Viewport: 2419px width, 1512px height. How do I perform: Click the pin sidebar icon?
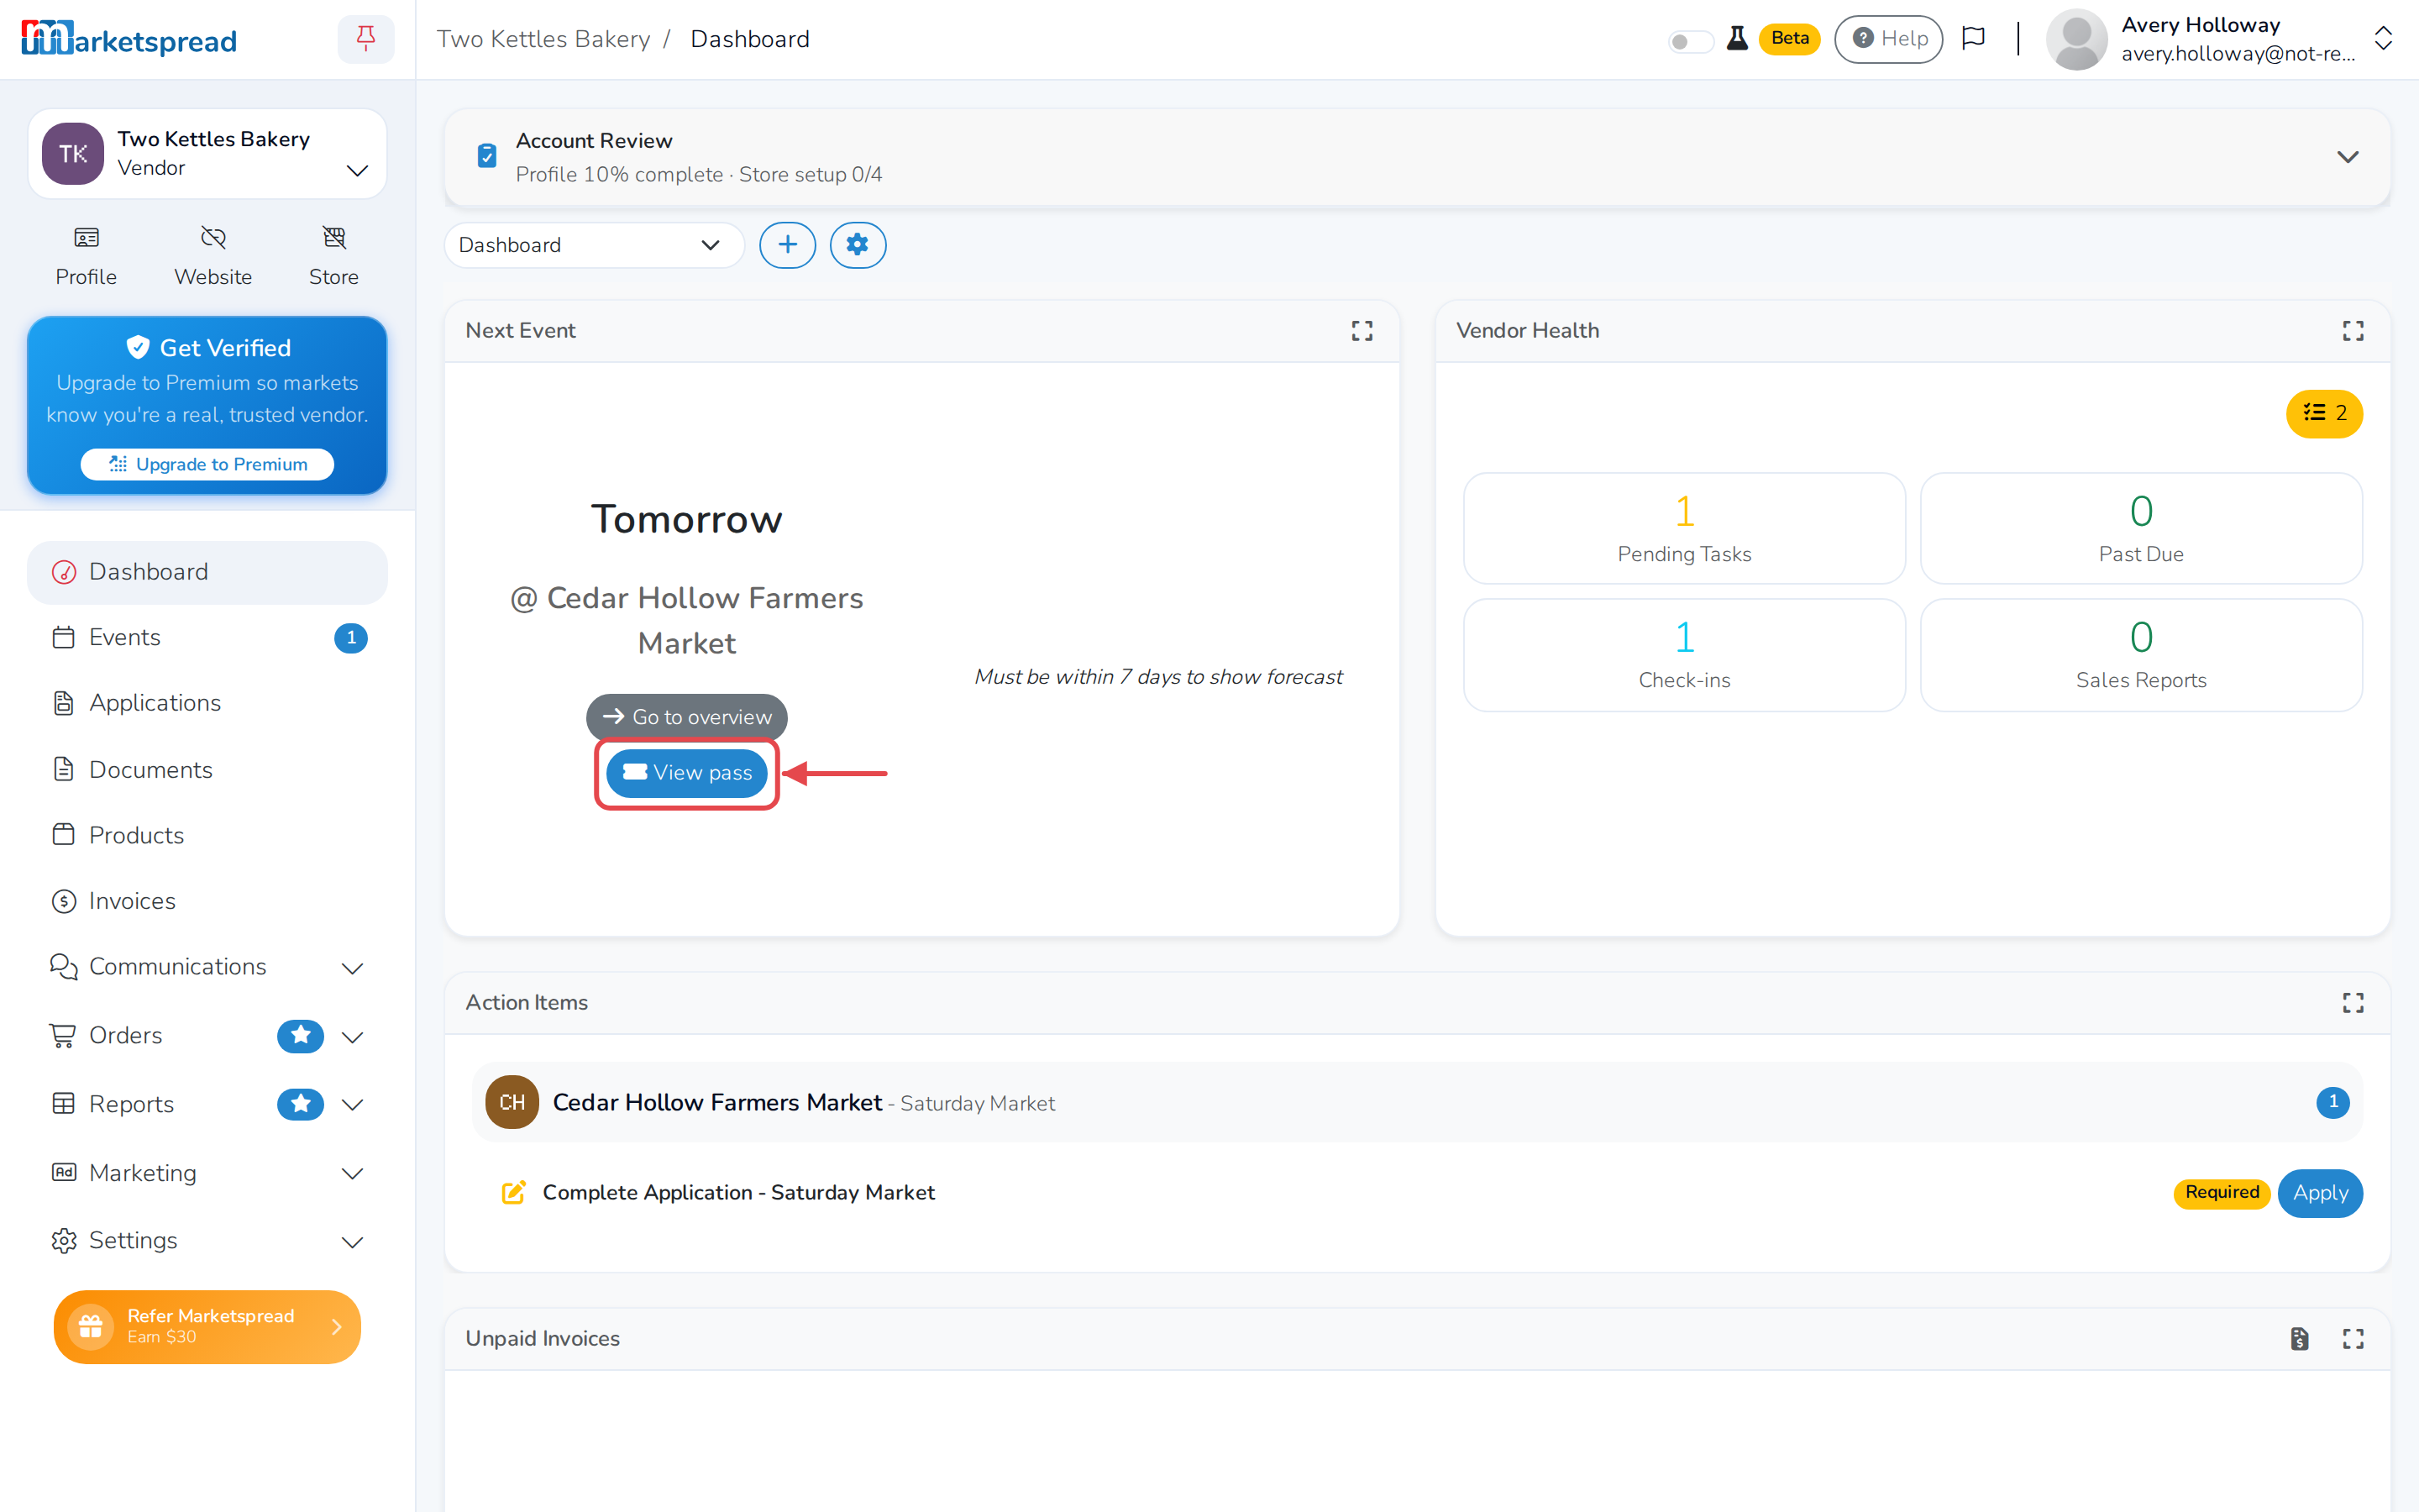(366, 39)
